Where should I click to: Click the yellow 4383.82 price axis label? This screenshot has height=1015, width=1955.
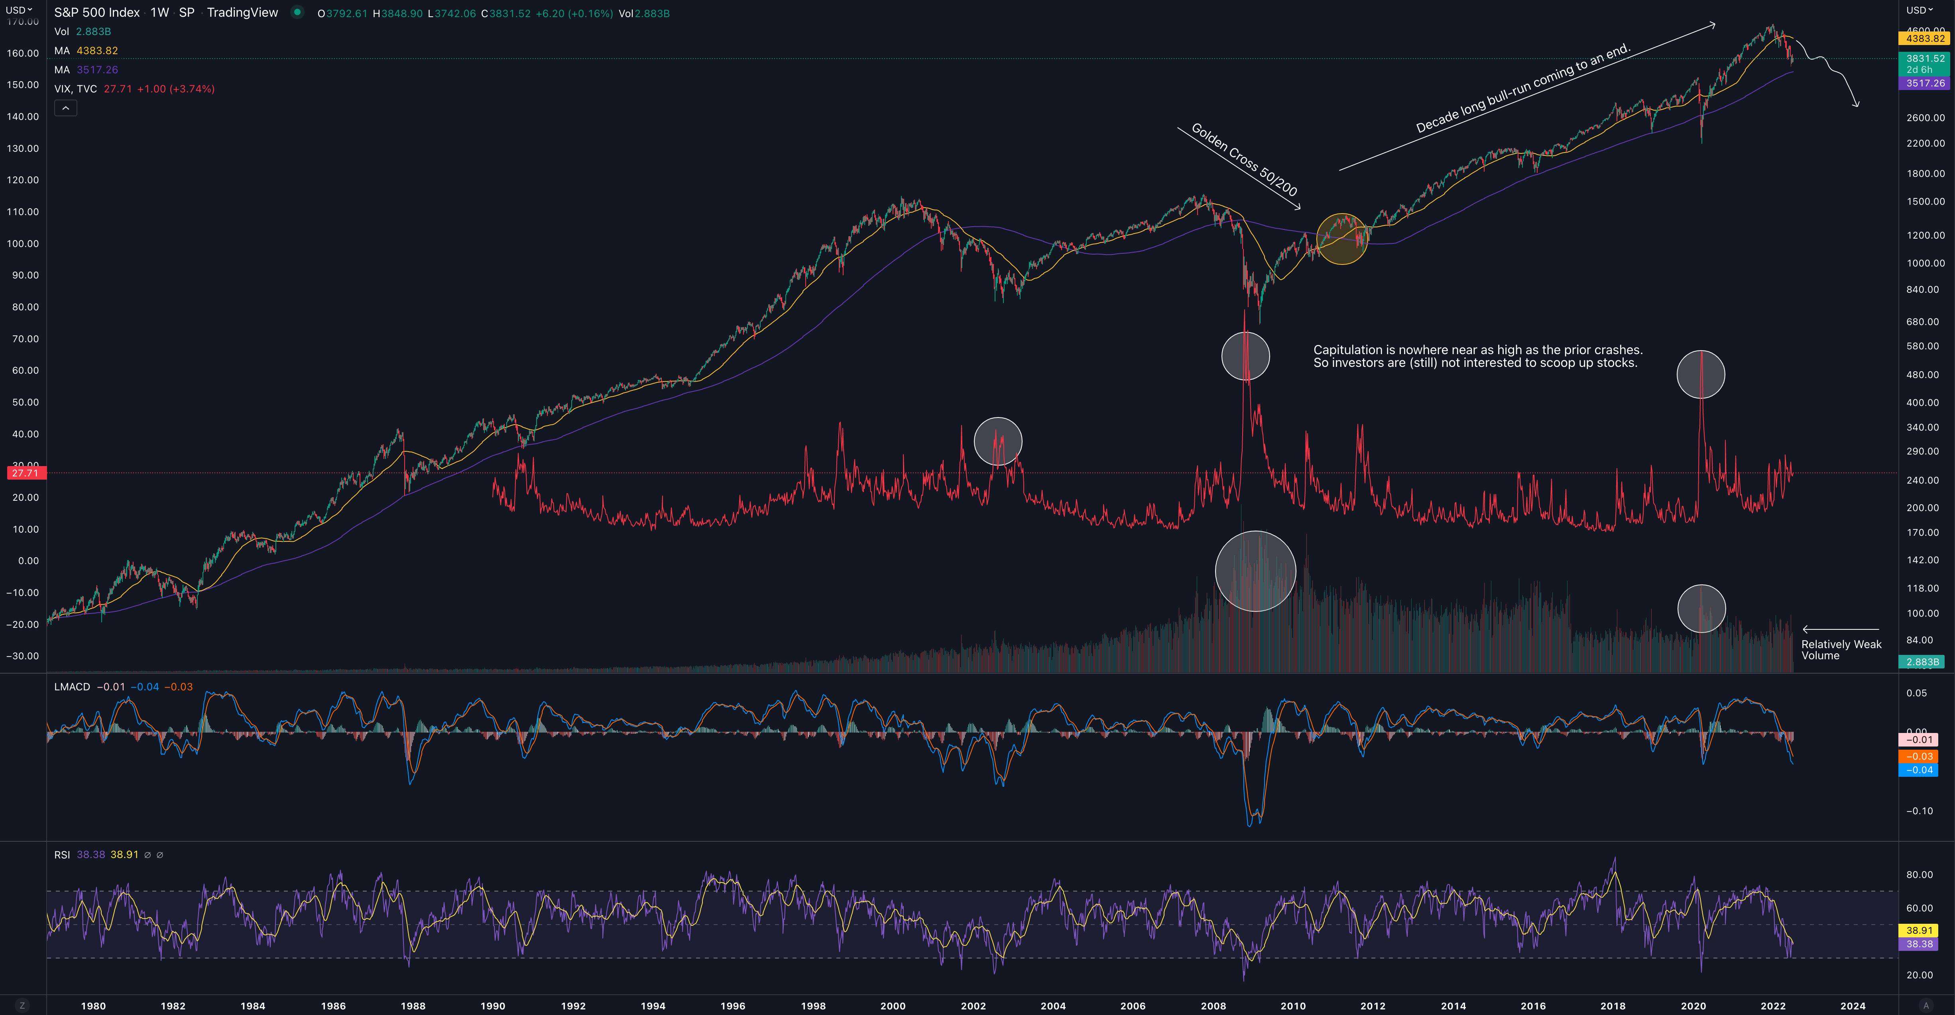click(1925, 39)
